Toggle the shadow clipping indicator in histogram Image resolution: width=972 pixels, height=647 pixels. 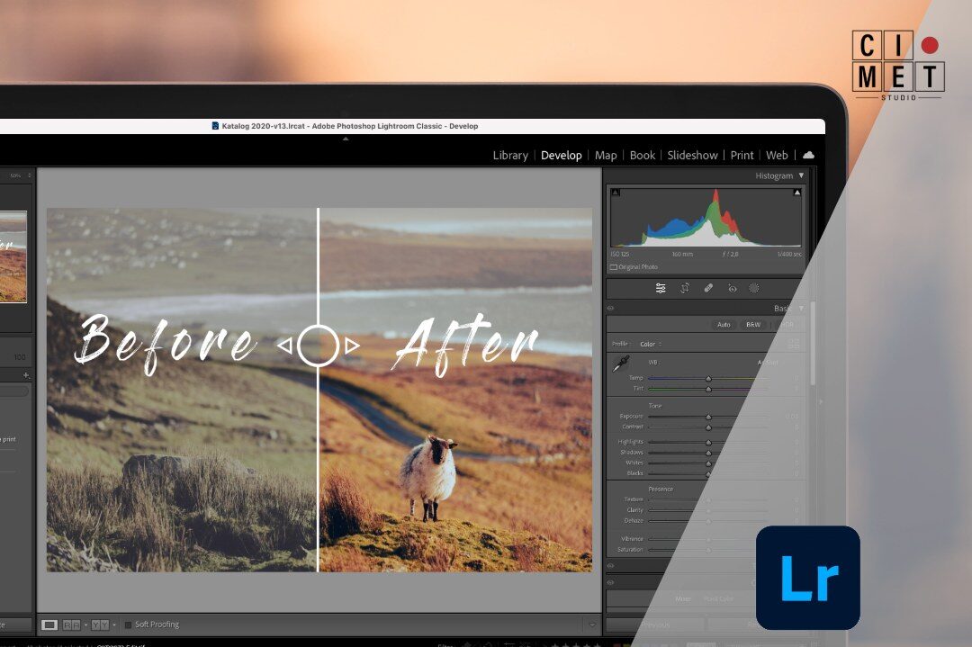pyautogui.click(x=616, y=193)
